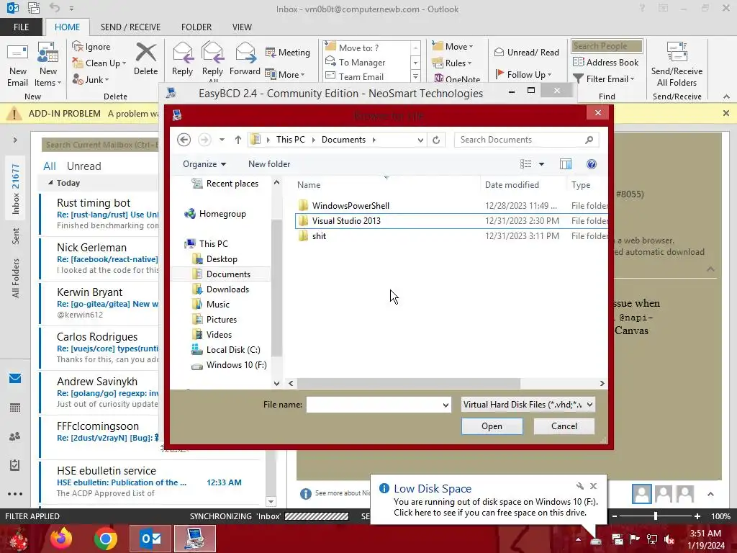Expand address bar previous locations dropdown
737x553 pixels.
click(420, 140)
